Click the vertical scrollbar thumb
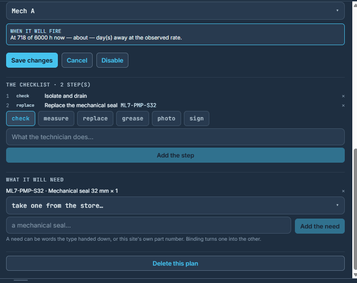Screen dimensions: 357x283 pos(355,209)
